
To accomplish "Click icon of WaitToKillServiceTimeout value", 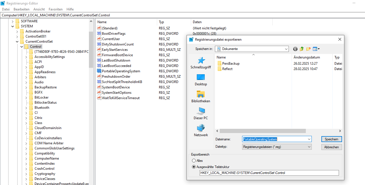I will 99,98.
